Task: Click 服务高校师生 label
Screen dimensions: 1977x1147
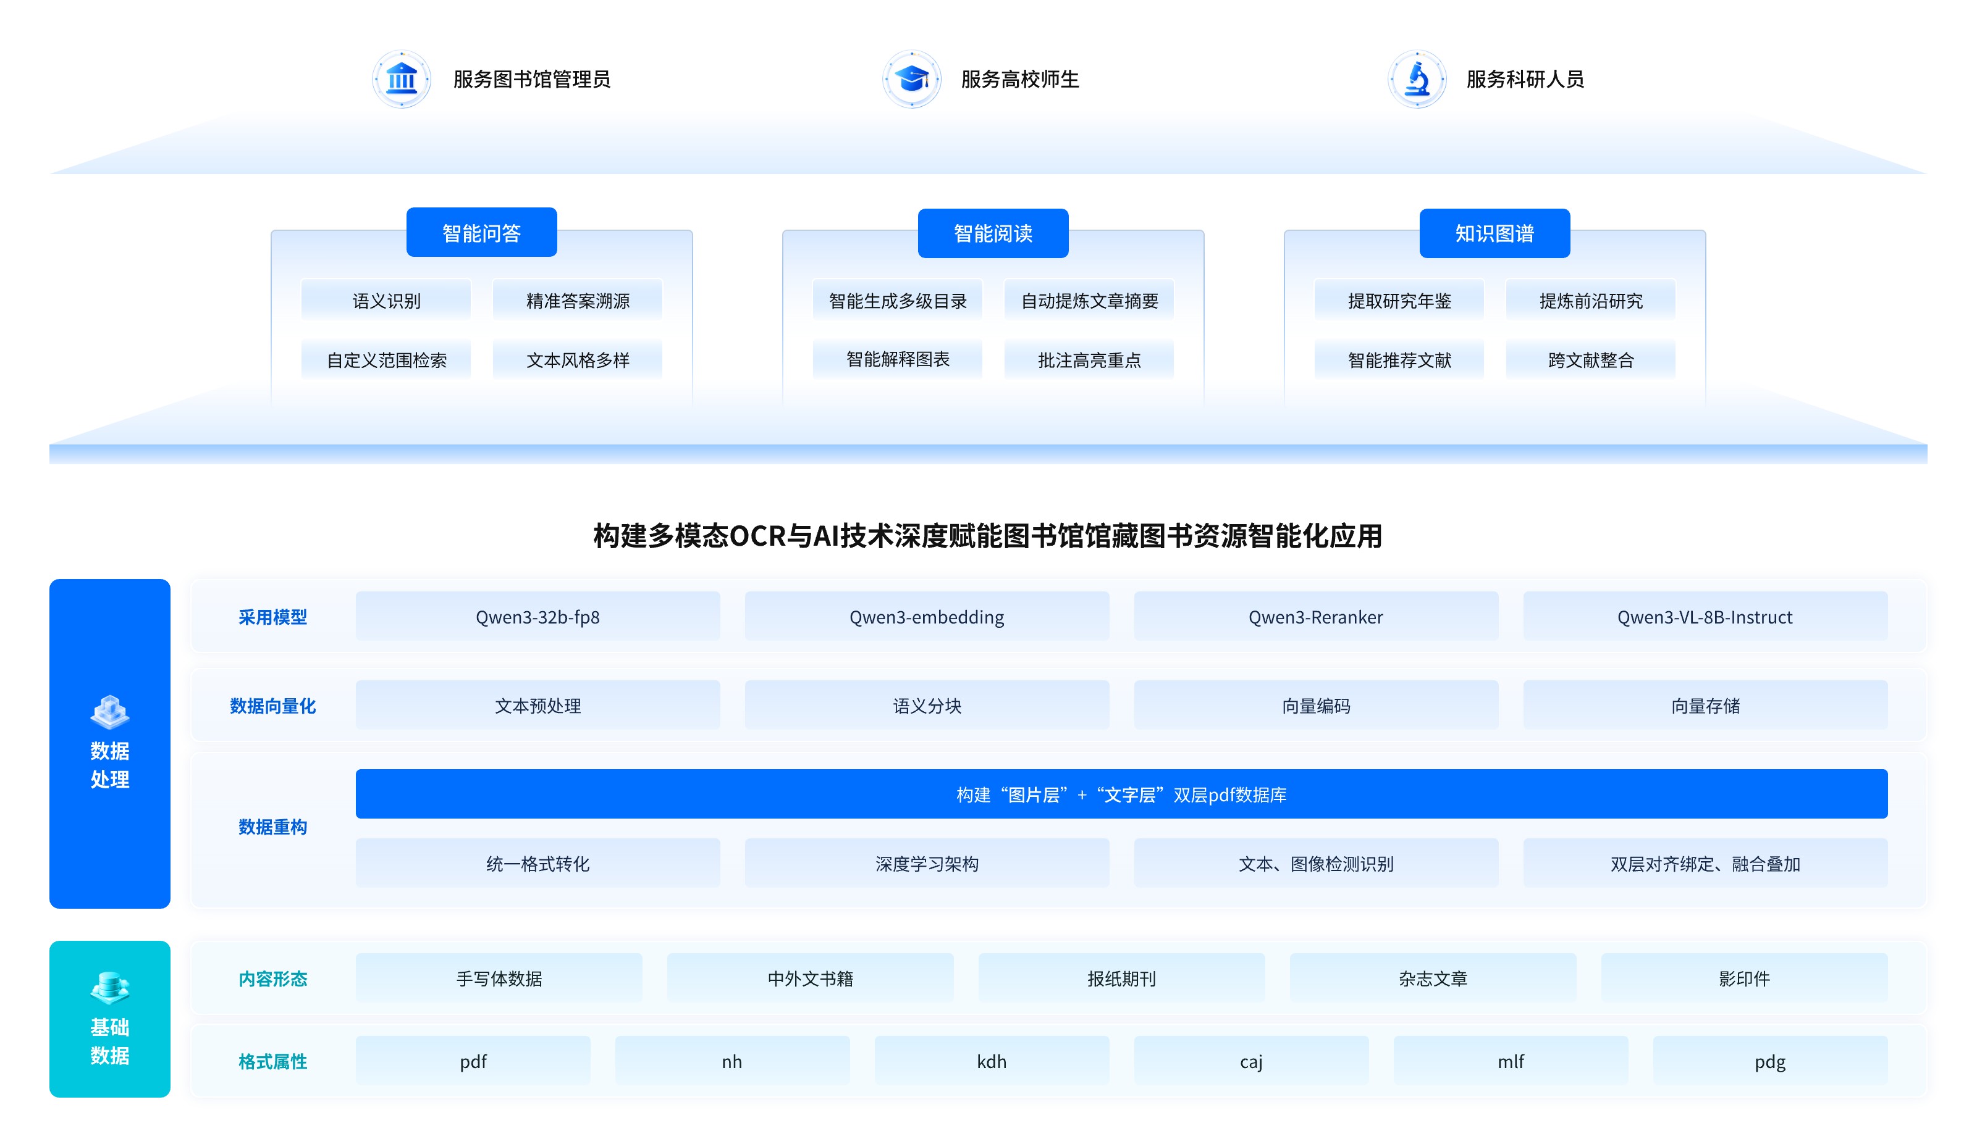Action: coord(1020,79)
